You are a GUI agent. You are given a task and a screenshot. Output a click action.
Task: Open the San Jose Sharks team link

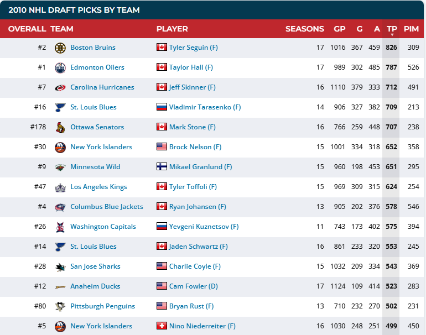[x=95, y=266]
